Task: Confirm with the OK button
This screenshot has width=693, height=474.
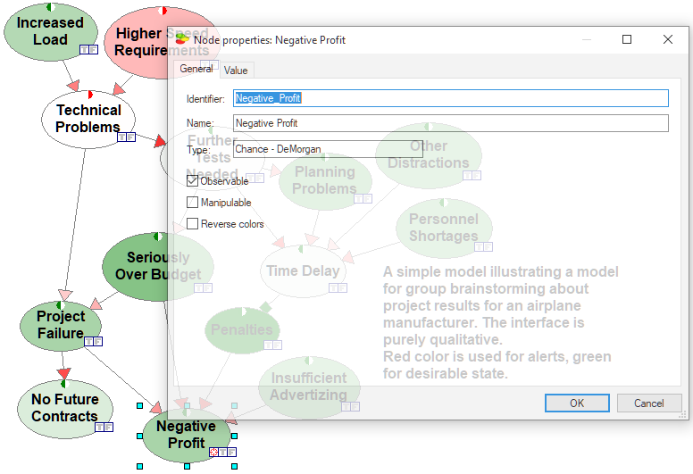Action: point(577,403)
